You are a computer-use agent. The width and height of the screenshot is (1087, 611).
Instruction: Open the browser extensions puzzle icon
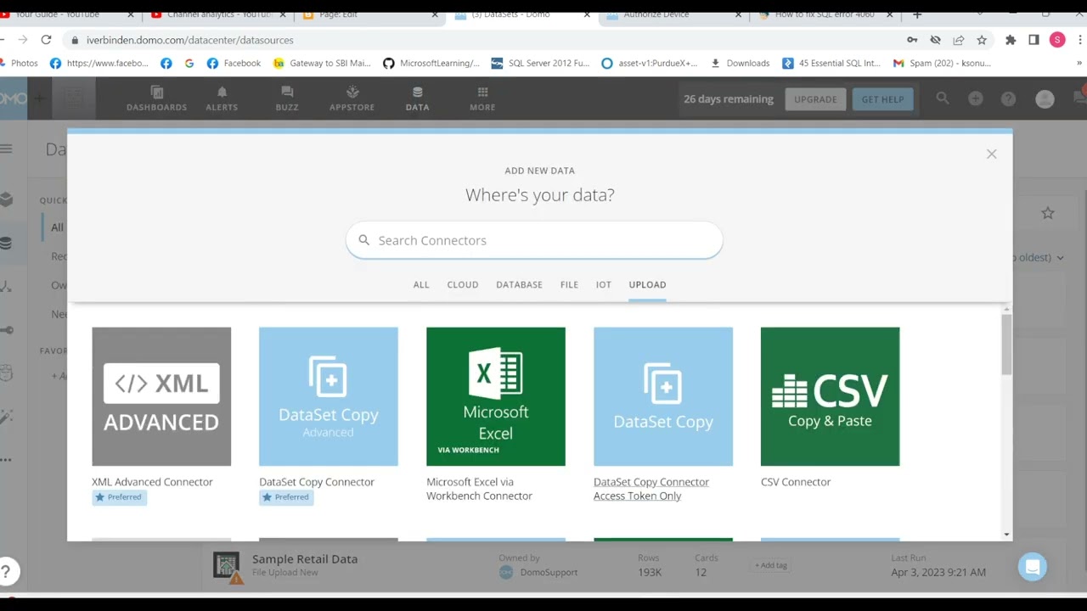click(1011, 40)
